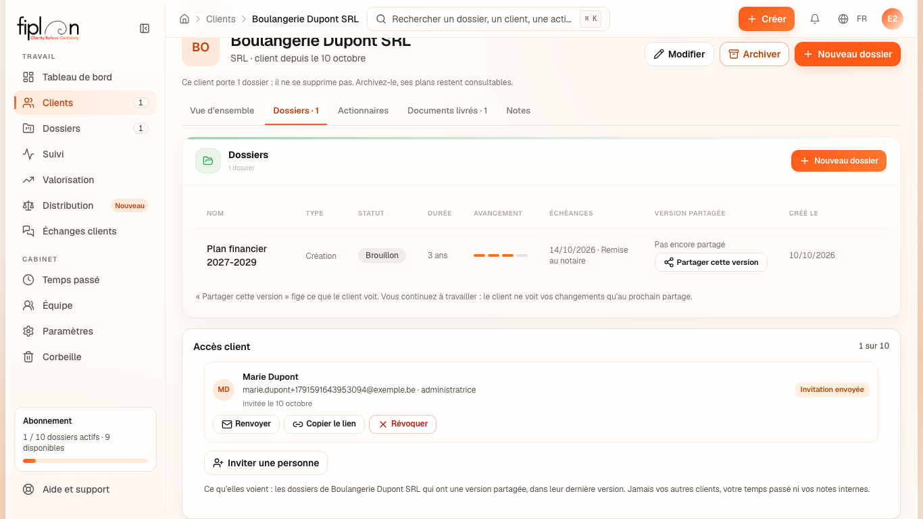Open Valorisation in the sidebar
This screenshot has height=519, width=923.
85,180
